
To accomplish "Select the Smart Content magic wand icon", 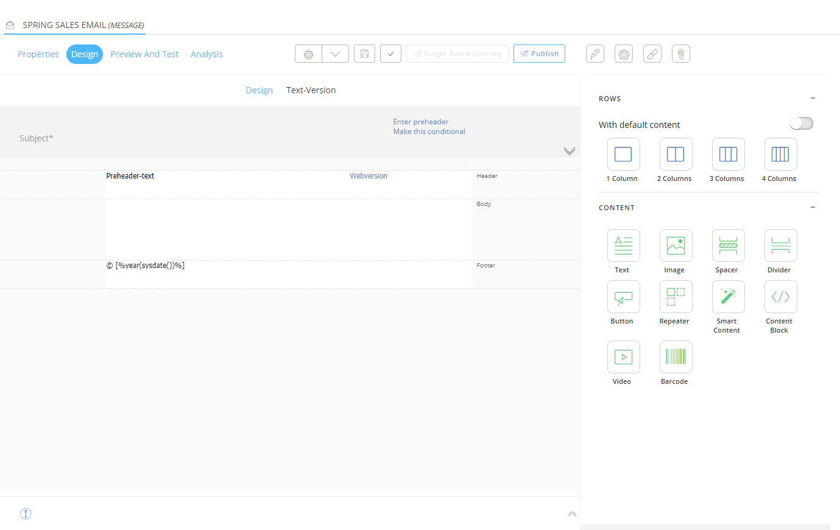I will pyautogui.click(x=728, y=297).
